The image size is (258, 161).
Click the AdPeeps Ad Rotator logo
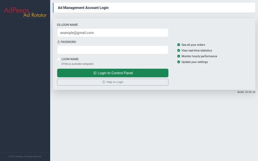click(x=25, y=13)
